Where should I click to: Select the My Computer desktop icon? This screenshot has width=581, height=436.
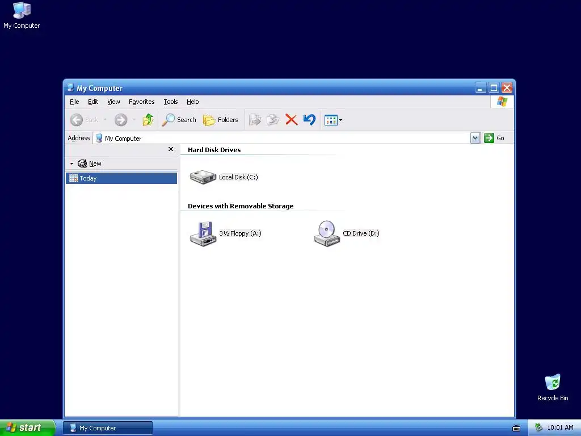click(x=22, y=15)
